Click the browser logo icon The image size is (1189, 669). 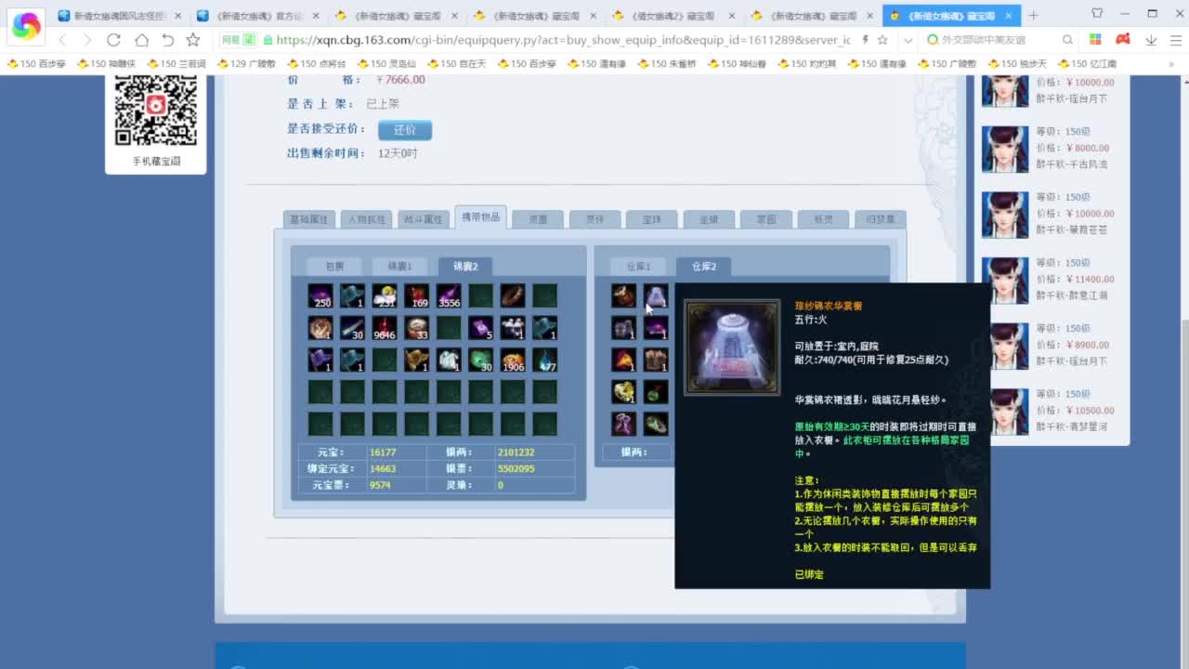(26, 26)
